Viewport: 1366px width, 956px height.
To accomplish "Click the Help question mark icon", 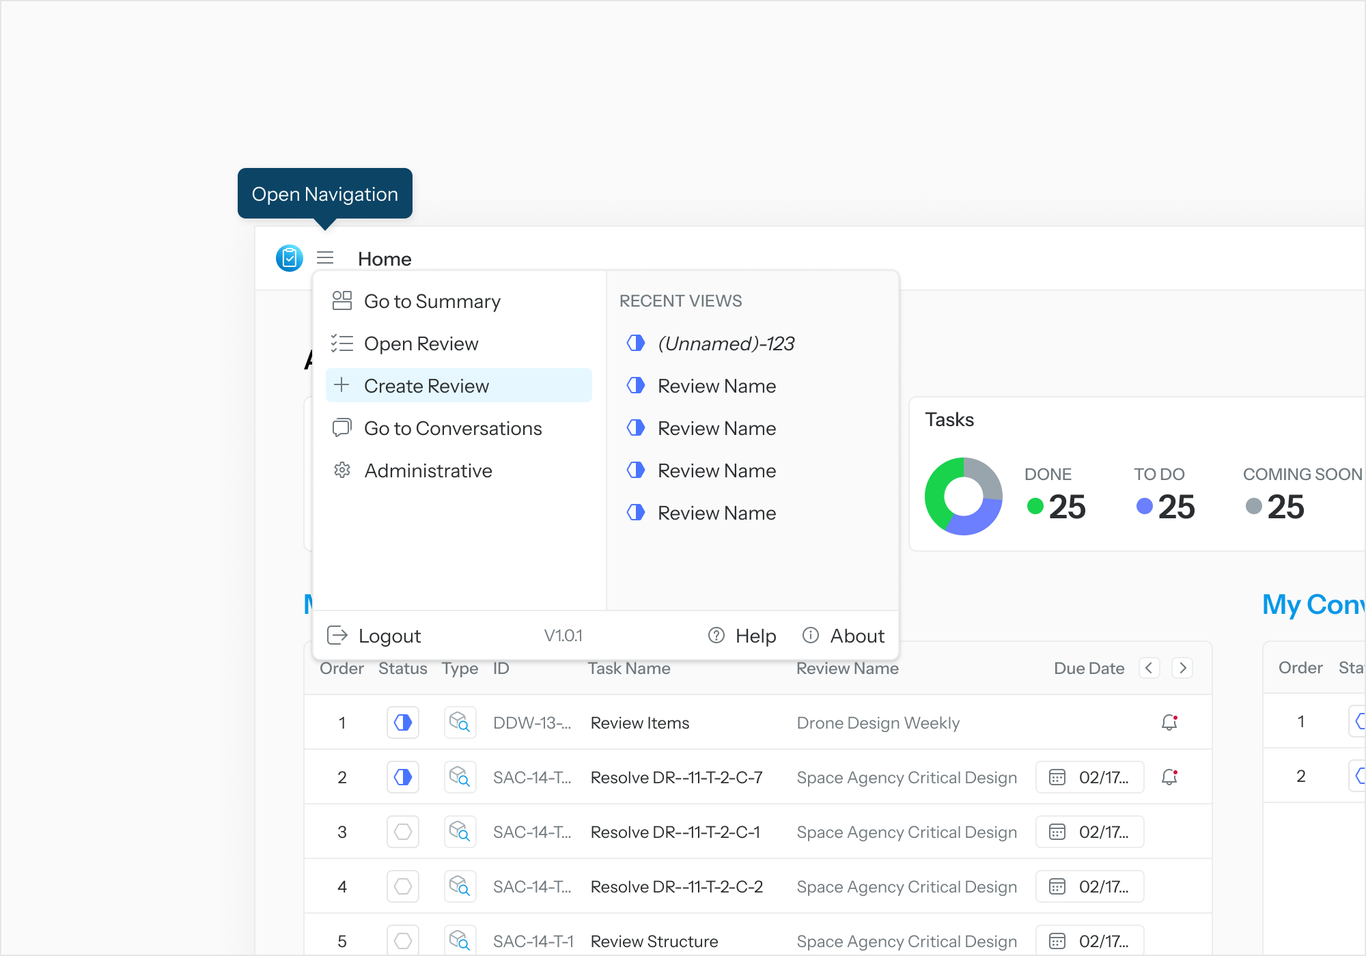I will (x=716, y=636).
